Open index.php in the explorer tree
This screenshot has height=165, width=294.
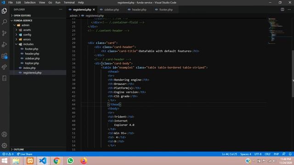38,68
